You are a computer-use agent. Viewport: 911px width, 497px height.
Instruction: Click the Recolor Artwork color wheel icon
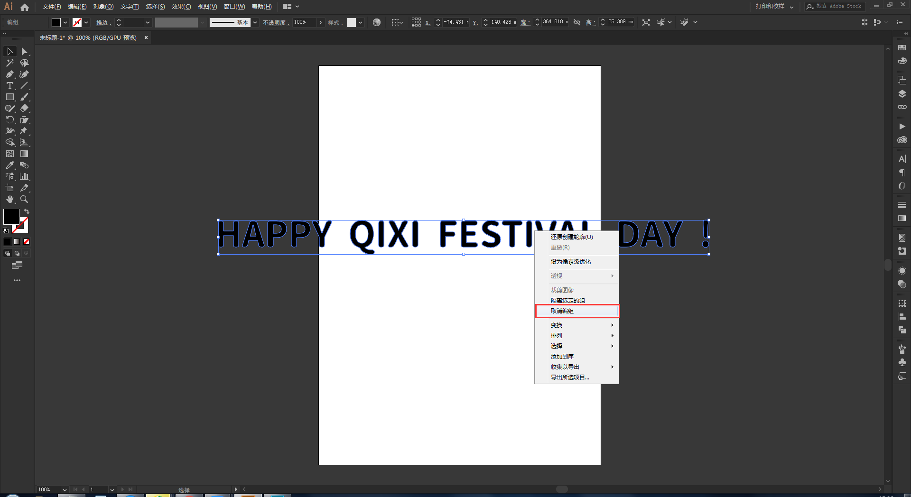(377, 22)
